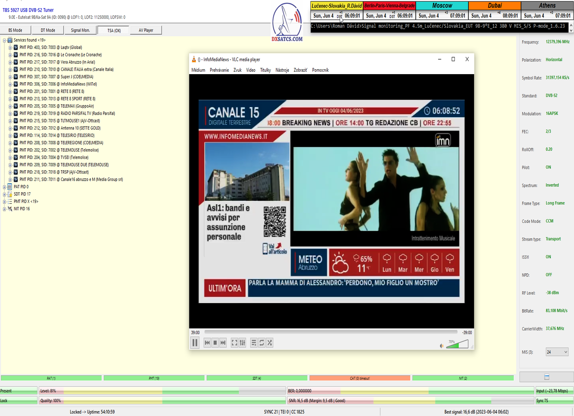Toggle VLC random shuffle mode
This screenshot has height=416, width=574.
270,342
